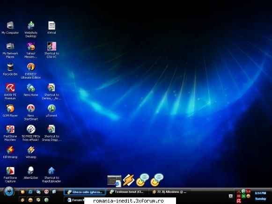Launch Yahoo! Messenger from the desktop

pos(31,50)
